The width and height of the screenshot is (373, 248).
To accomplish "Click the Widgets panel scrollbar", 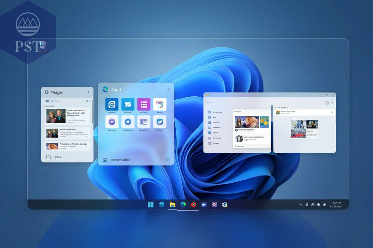I will pos(92,112).
